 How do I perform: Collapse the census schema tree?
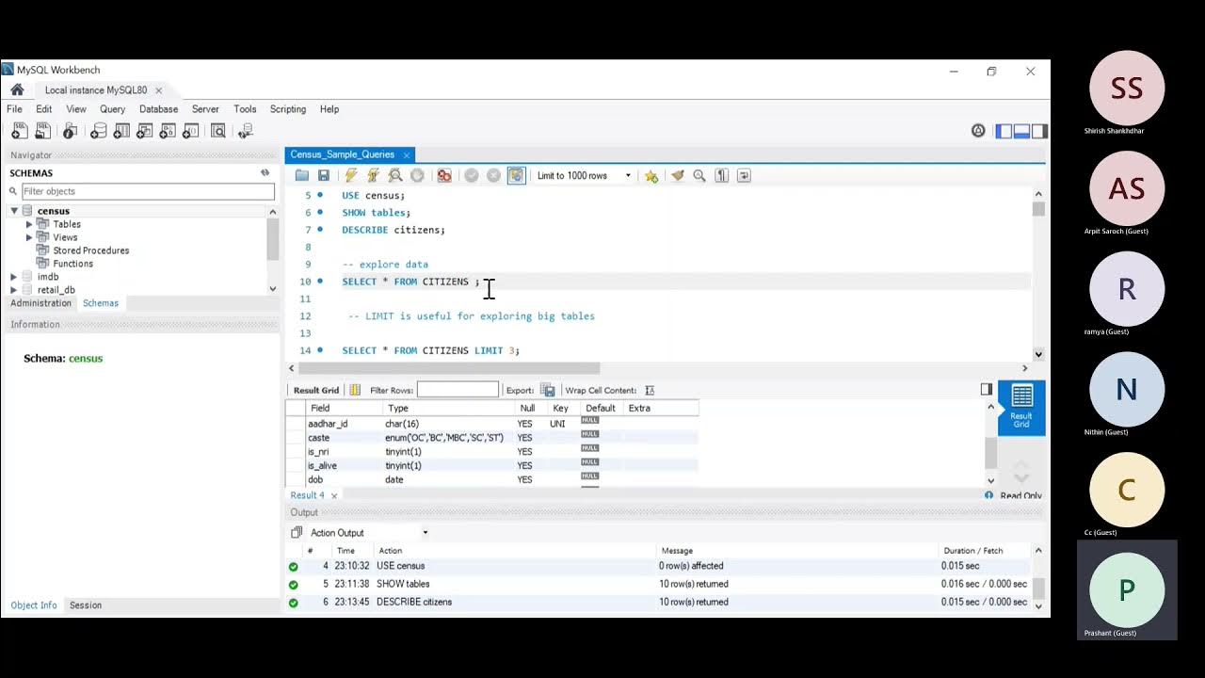(14, 211)
